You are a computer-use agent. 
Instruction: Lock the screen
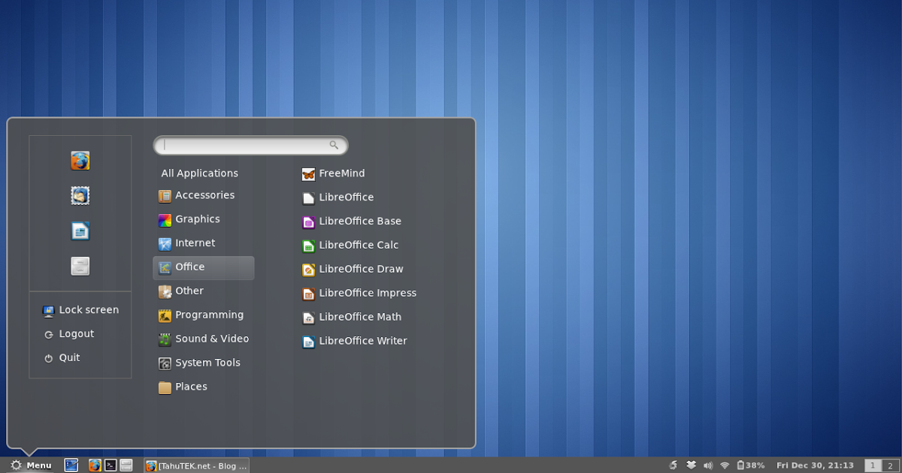[88, 309]
